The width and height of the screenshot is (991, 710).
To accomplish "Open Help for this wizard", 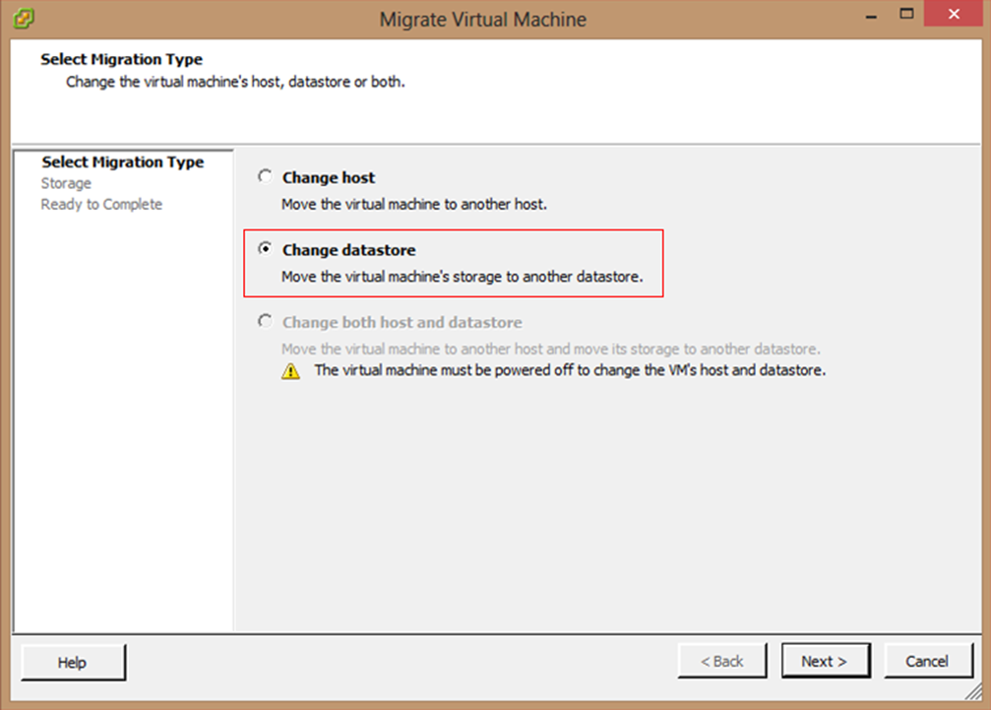I will [x=73, y=662].
